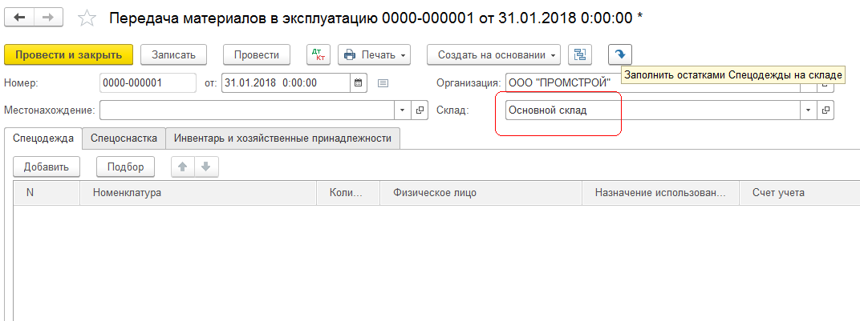860x321 pixels.
Task: Open the Создать на основании menu
Action: pyautogui.click(x=494, y=54)
